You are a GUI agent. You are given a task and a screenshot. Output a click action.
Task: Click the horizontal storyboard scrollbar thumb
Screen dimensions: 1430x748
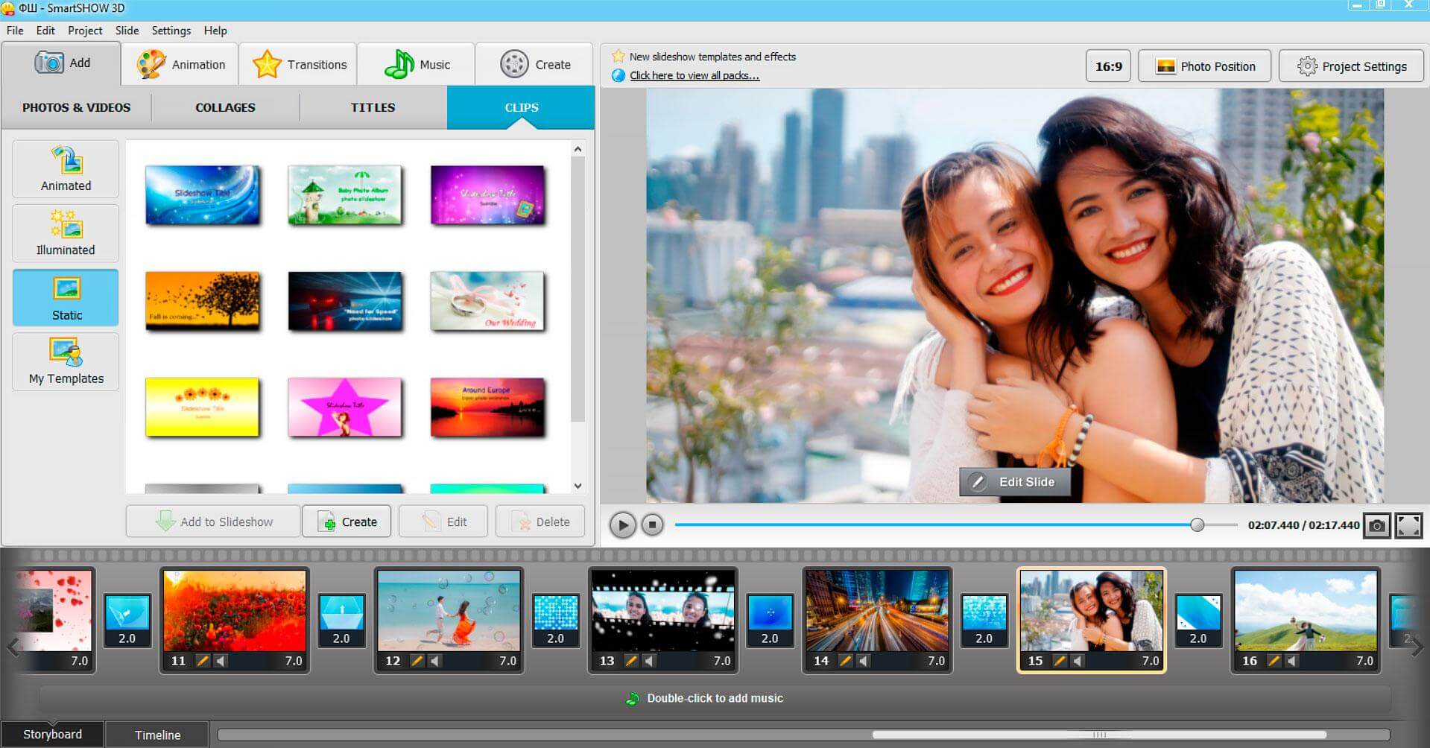coord(1100,735)
